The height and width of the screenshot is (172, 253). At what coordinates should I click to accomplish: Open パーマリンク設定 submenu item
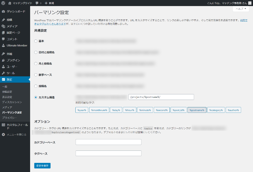pyautogui.click(x=12, y=113)
